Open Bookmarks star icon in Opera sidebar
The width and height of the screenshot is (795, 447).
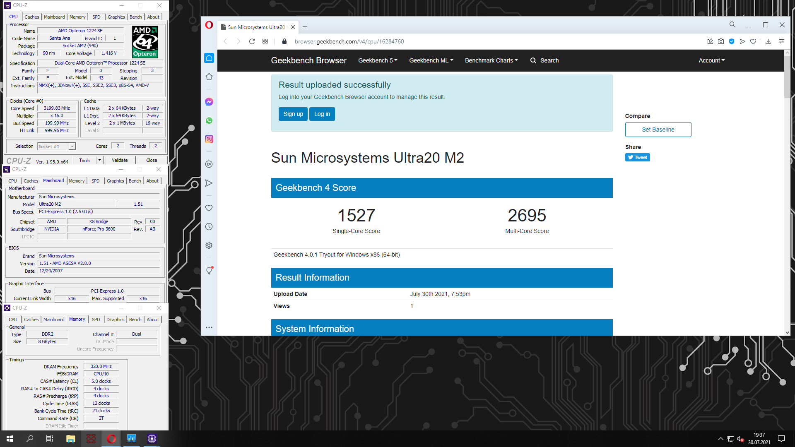coord(209,77)
